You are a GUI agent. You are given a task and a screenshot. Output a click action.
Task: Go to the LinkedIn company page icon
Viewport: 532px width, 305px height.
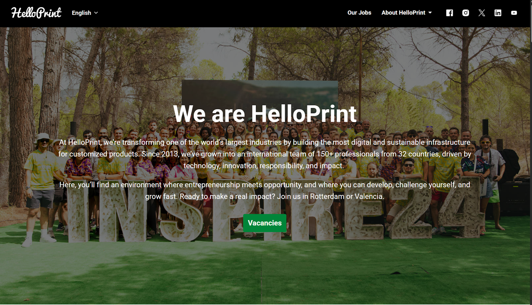(x=498, y=13)
